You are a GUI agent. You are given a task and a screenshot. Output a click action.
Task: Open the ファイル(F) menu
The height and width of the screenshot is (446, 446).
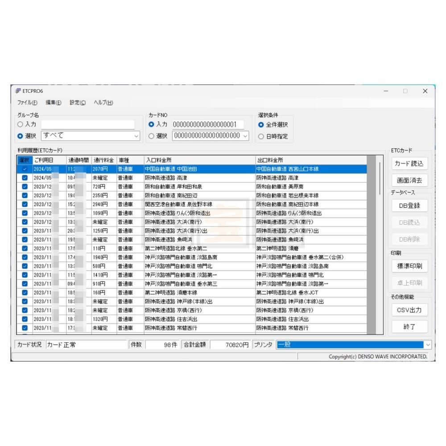[x=27, y=103]
